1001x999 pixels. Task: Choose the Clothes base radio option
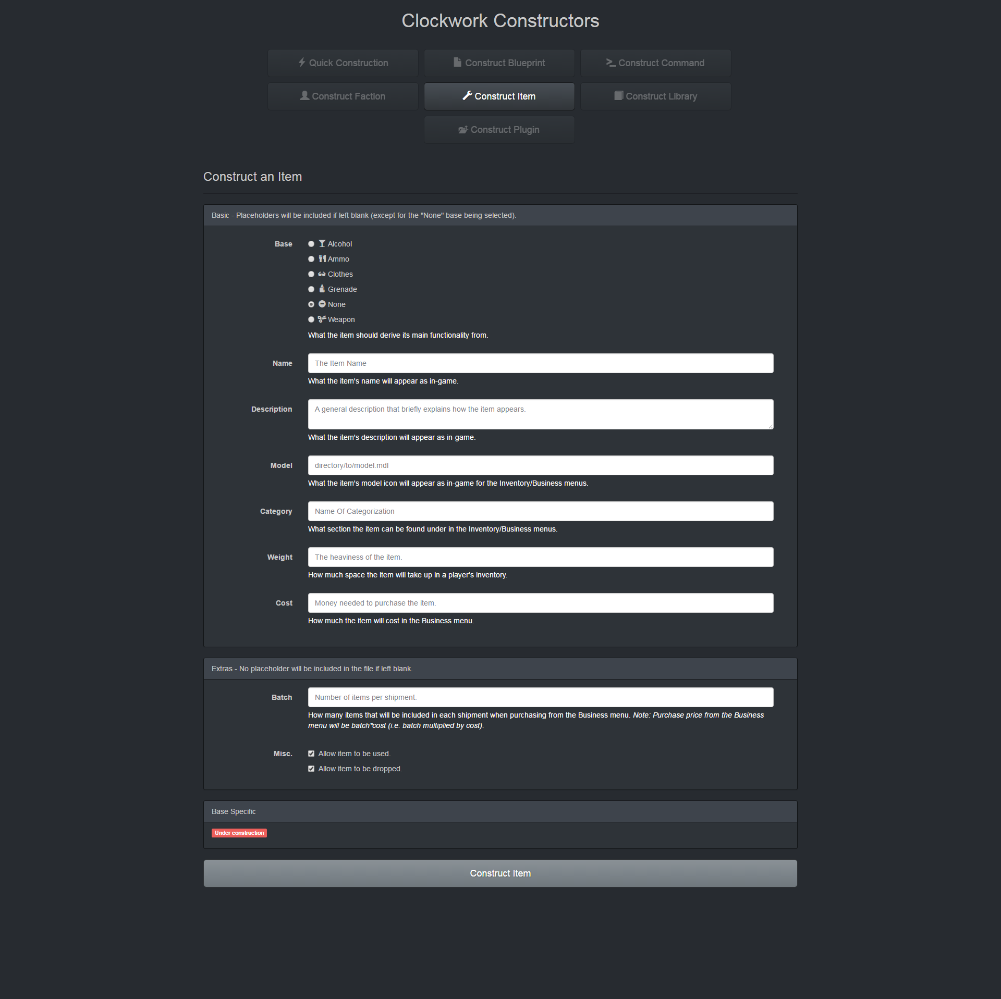(x=311, y=274)
